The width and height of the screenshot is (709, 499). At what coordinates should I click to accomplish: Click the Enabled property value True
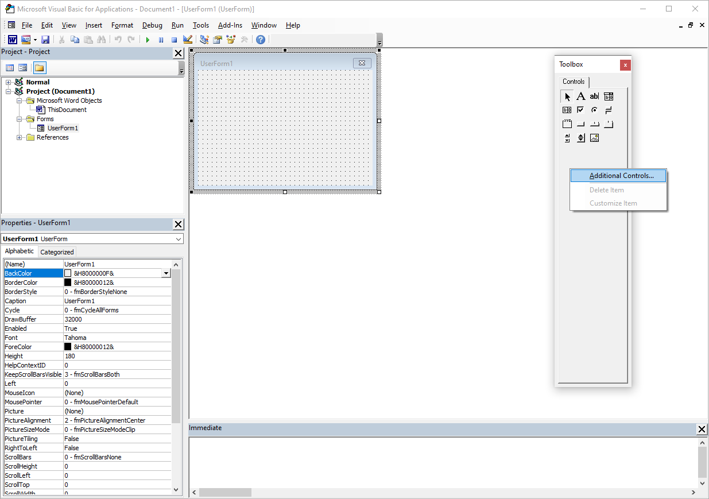(x=117, y=328)
